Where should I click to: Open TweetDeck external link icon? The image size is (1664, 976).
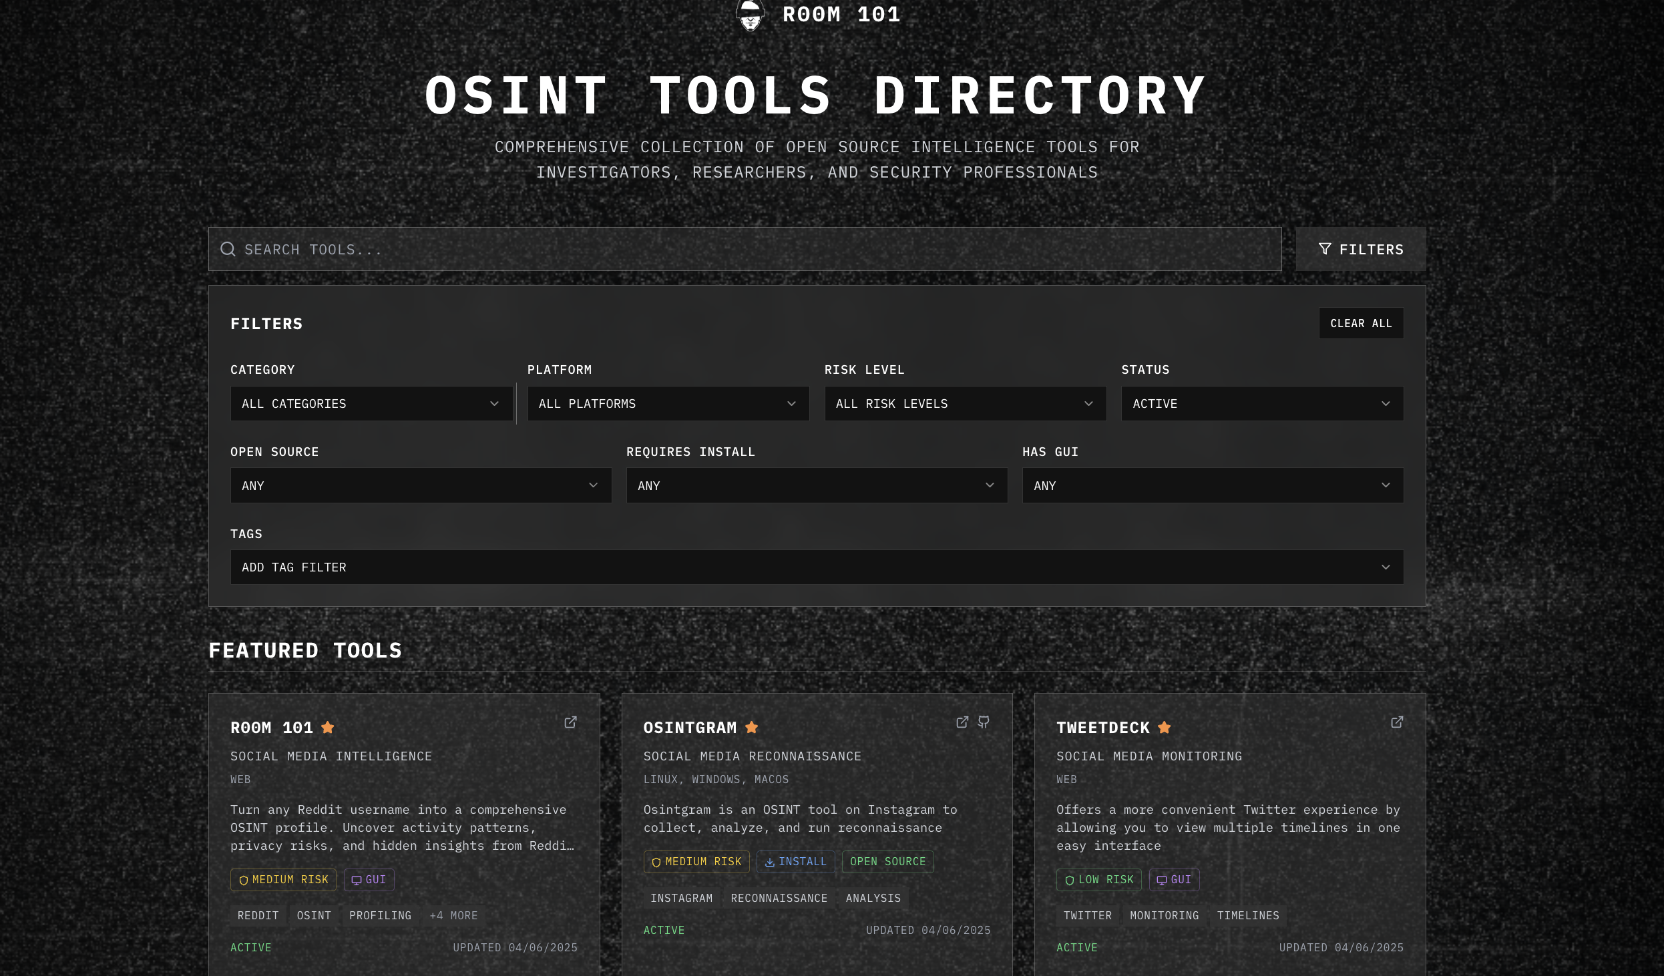pyautogui.click(x=1397, y=722)
